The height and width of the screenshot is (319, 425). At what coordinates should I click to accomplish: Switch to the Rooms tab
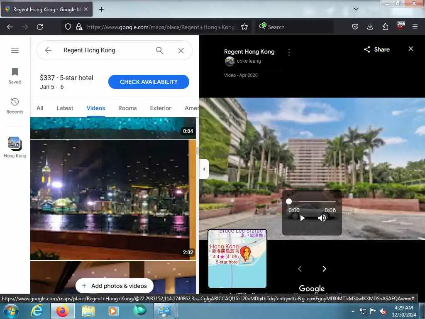[127, 108]
